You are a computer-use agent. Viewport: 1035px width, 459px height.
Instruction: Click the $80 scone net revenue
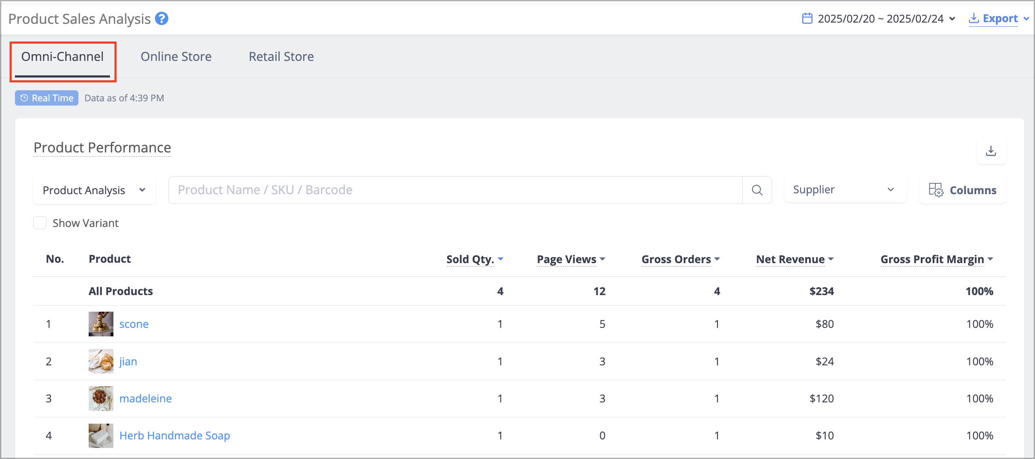[824, 324]
